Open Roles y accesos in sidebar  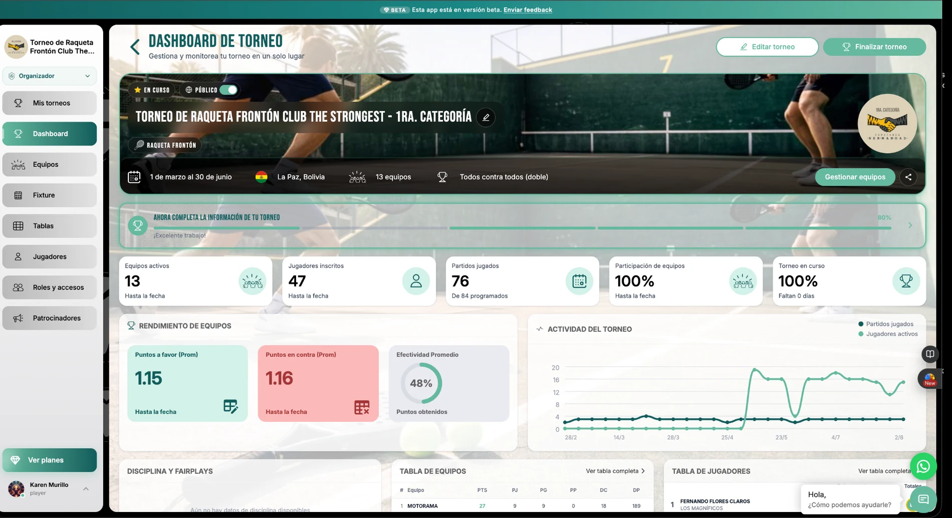pos(50,288)
